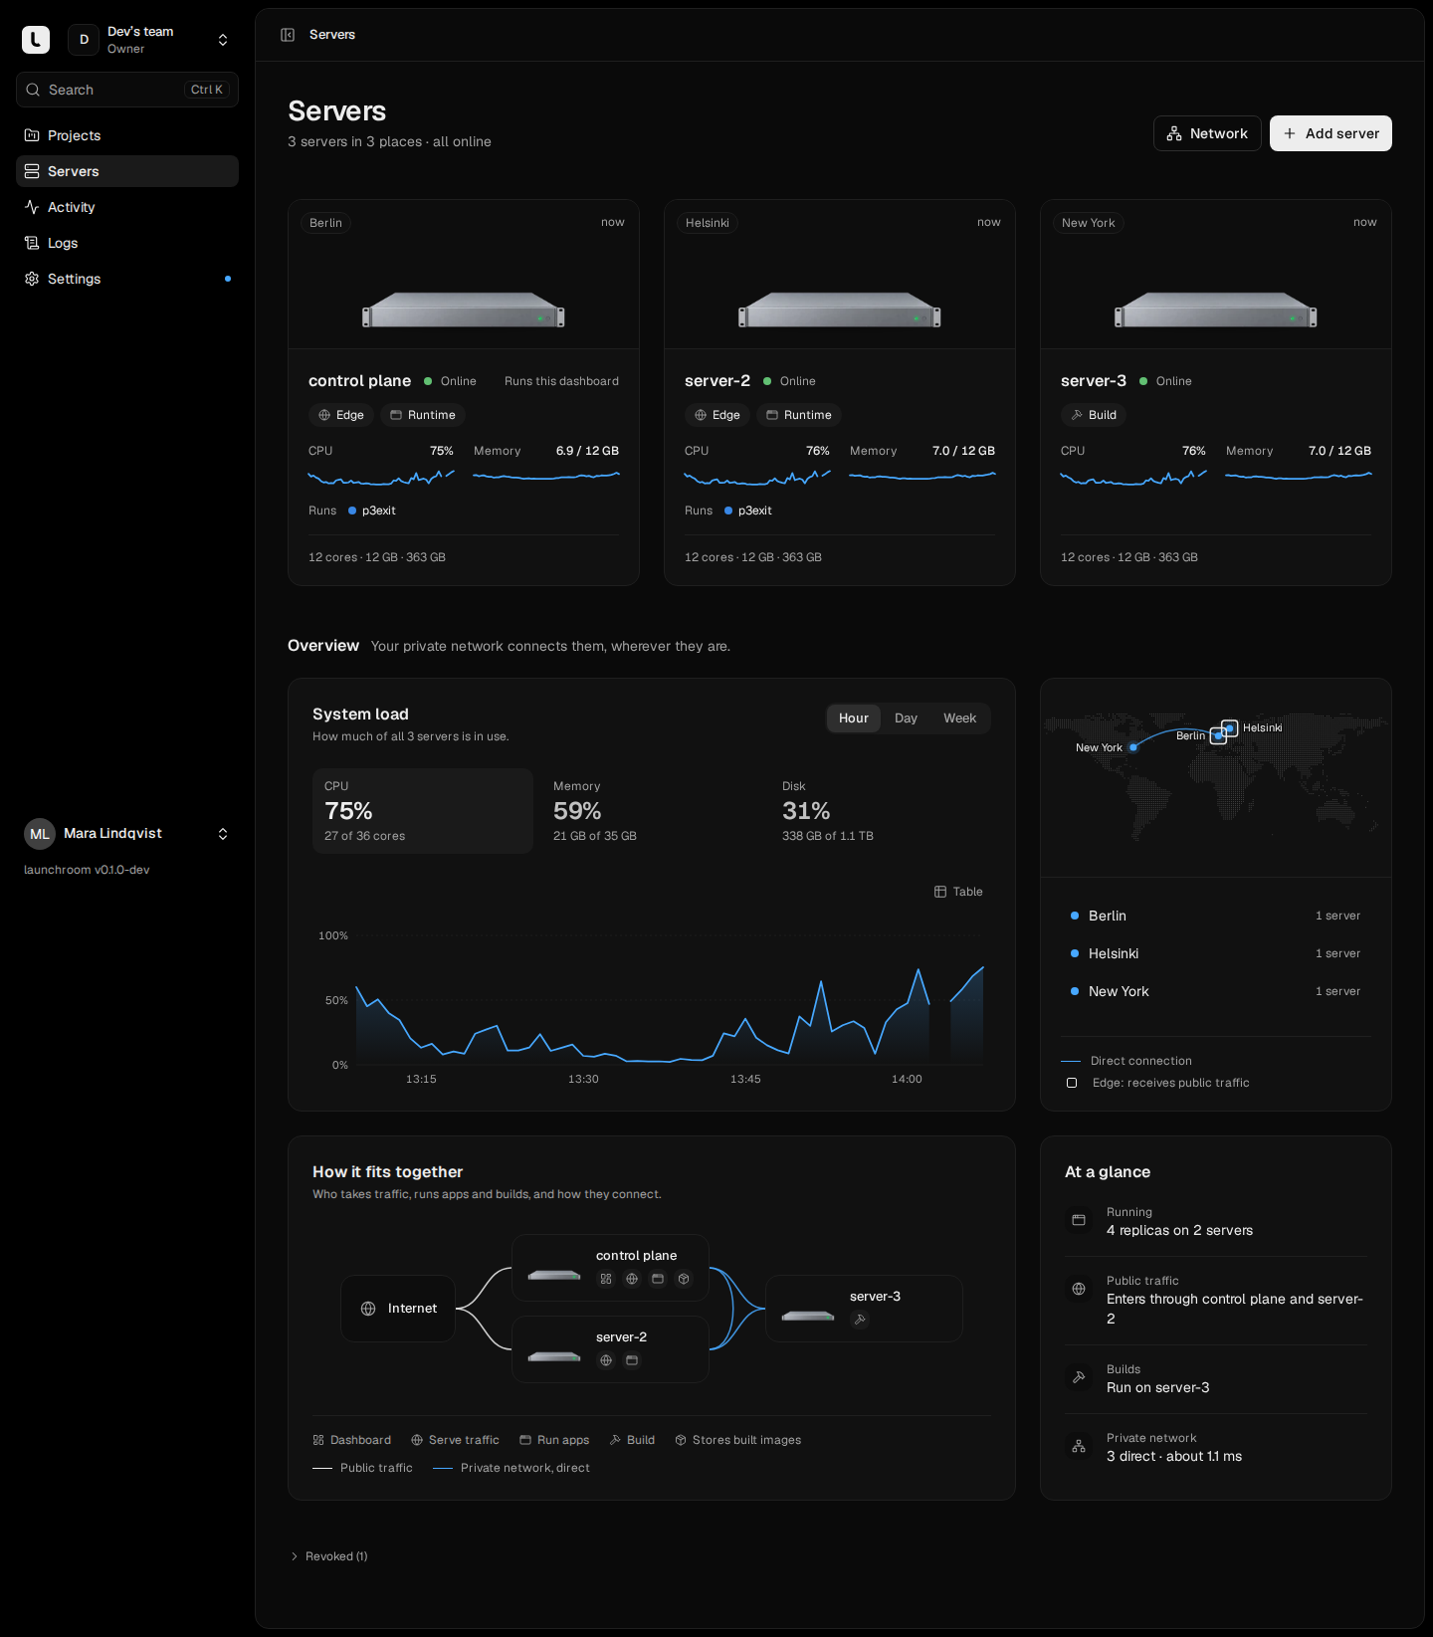Click the Helsinki server rack image
The image size is (1433, 1637).
point(840,309)
